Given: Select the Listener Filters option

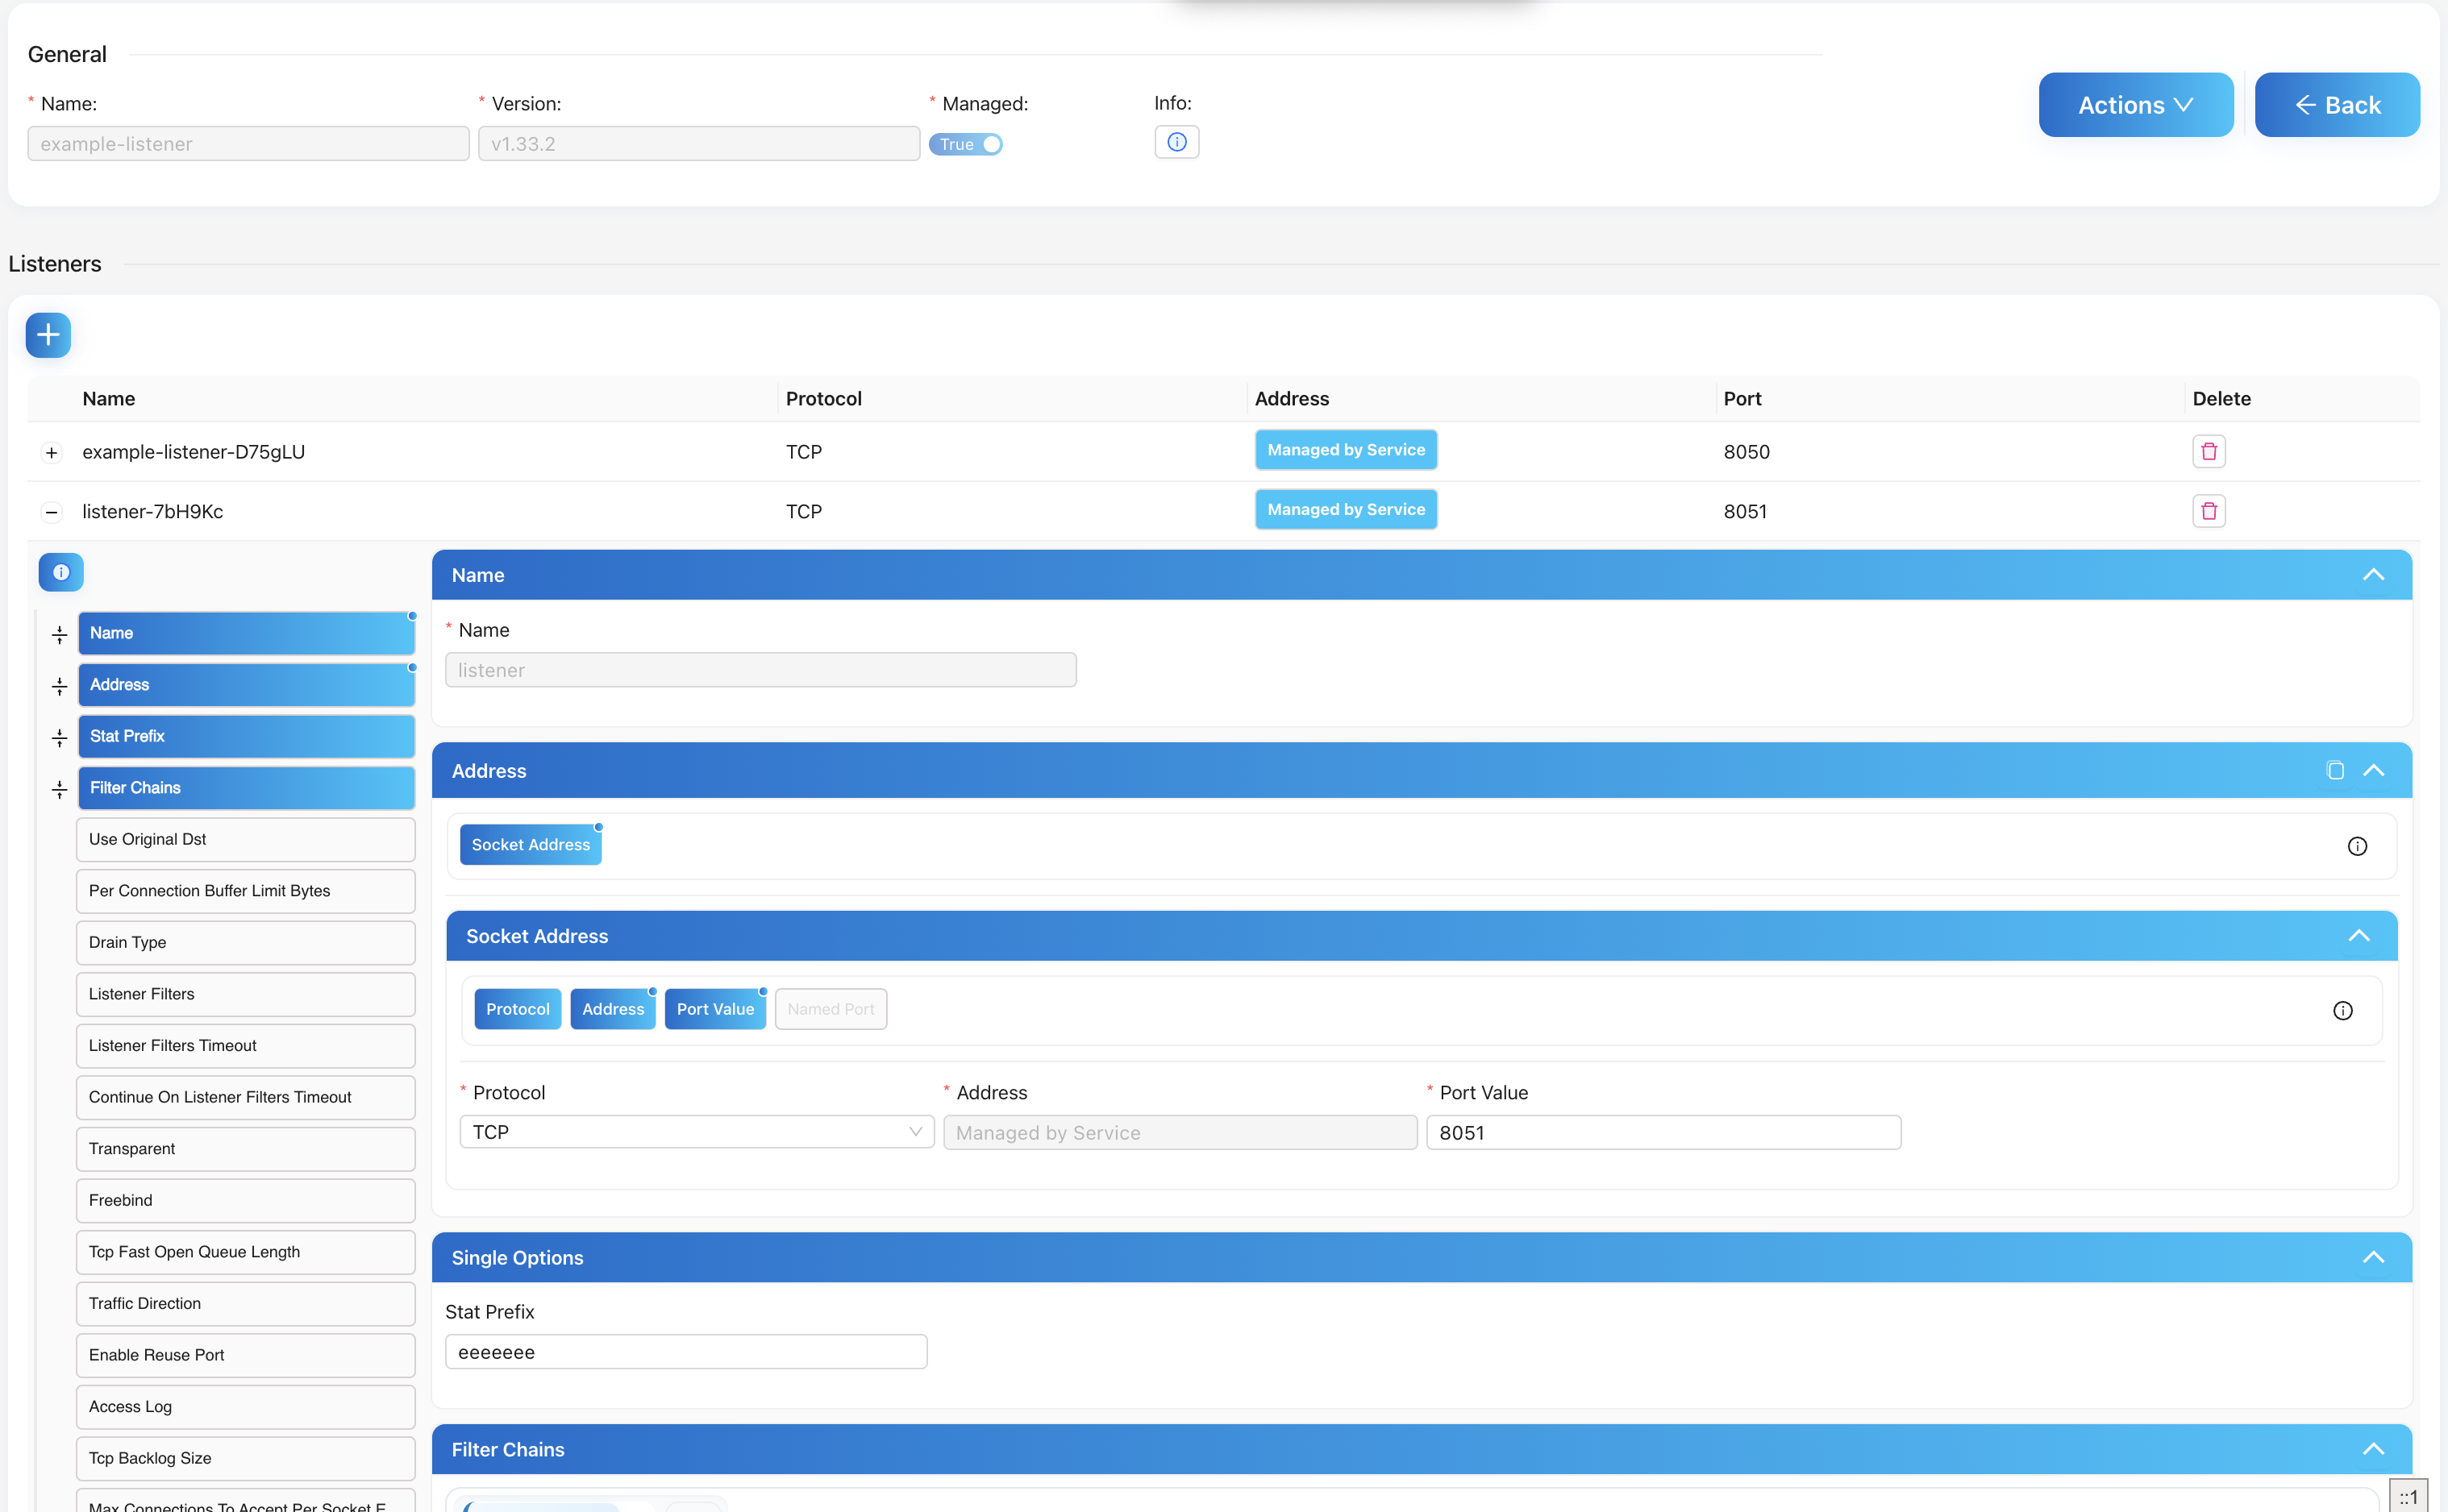Looking at the screenshot, I should click(x=246, y=994).
